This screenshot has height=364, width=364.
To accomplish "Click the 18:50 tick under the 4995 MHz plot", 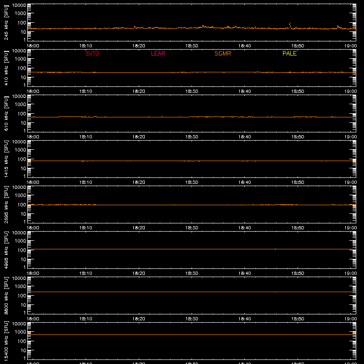I will (298, 273).
